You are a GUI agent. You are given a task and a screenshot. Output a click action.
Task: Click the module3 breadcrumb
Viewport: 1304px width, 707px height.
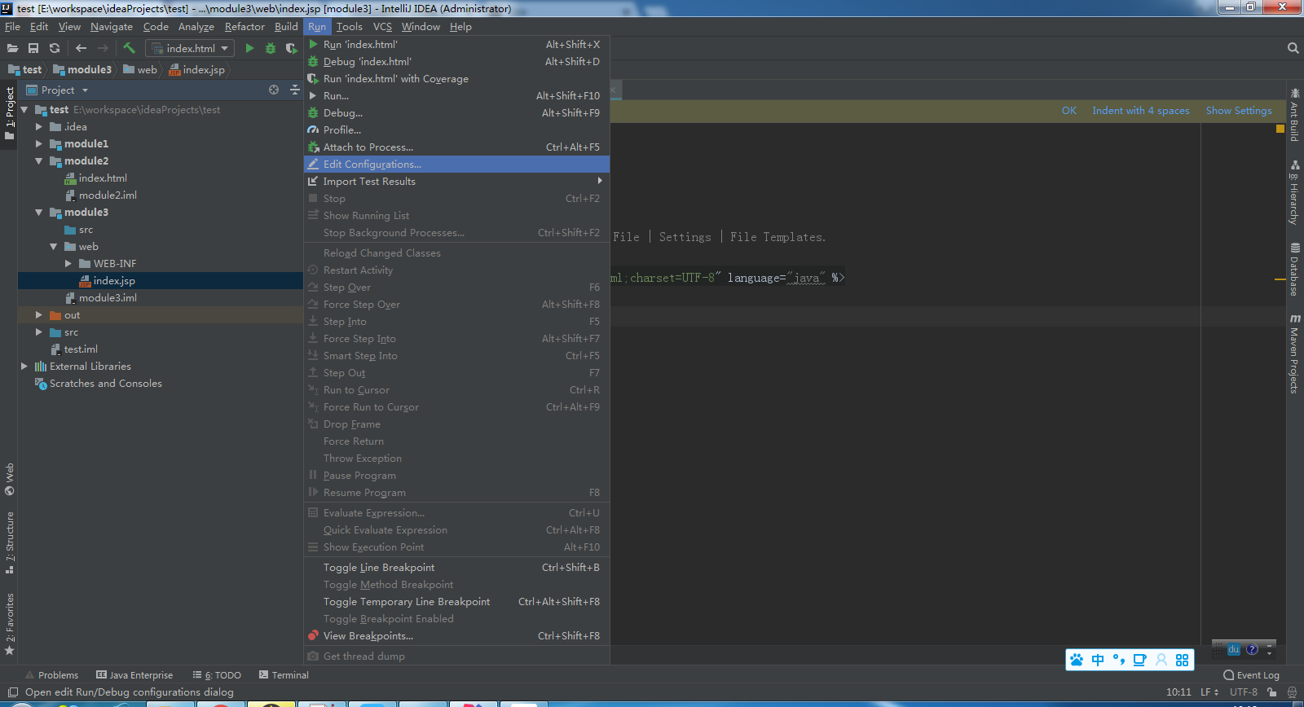click(82, 70)
